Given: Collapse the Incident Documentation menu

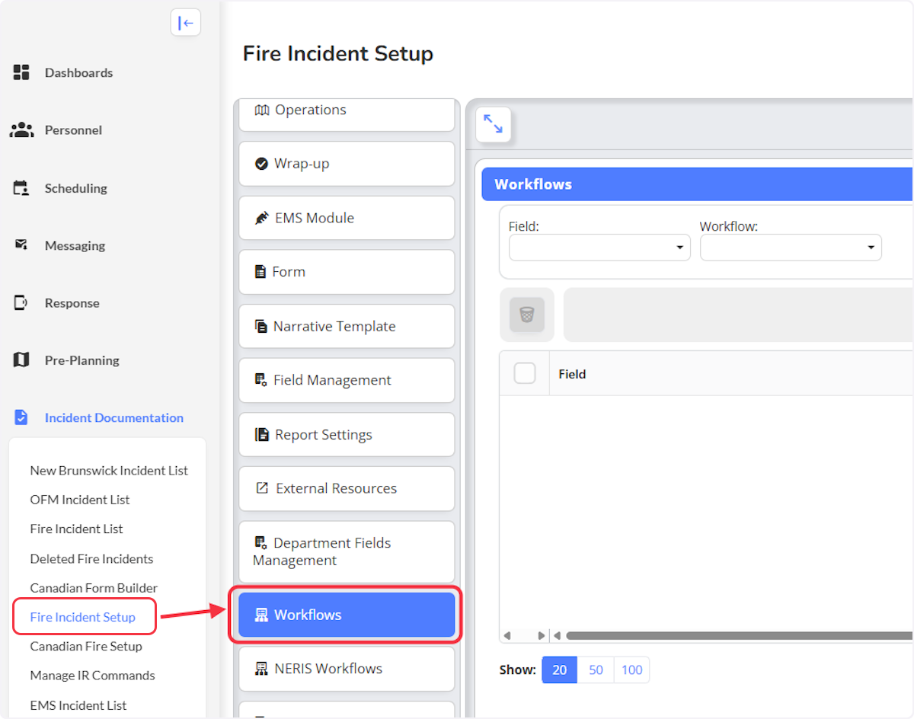Looking at the screenshot, I should [x=114, y=417].
